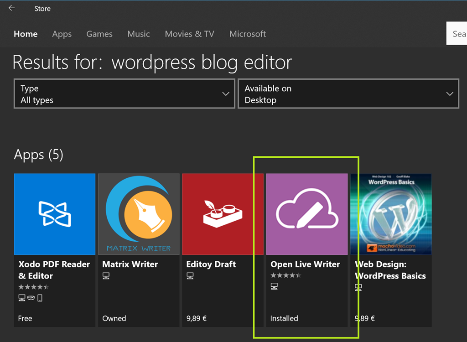Expand the Type filter dropdown
Screen dimensions: 467x342
pos(124,94)
